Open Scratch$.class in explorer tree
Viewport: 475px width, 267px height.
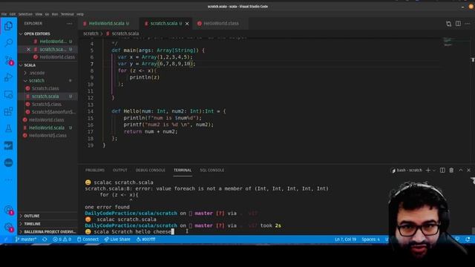(x=47, y=104)
